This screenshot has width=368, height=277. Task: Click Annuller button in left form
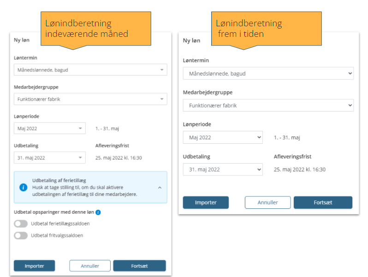[x=90, y=266]
